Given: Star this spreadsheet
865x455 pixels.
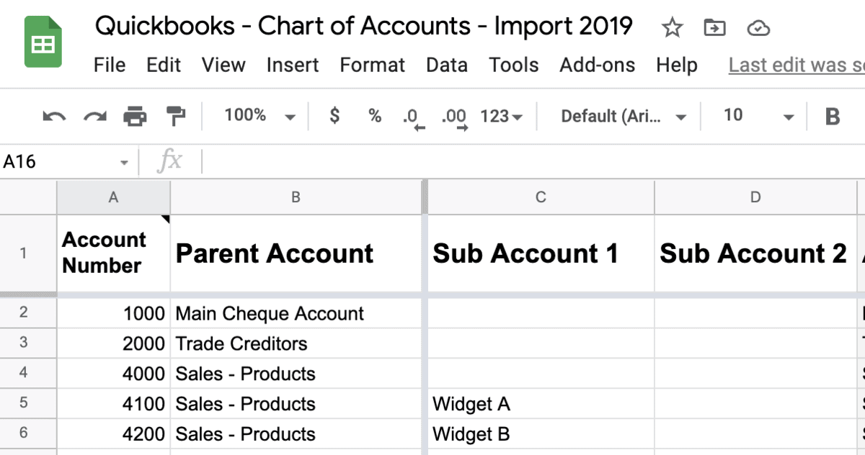Looking at the screenshot, I should 672,28.
